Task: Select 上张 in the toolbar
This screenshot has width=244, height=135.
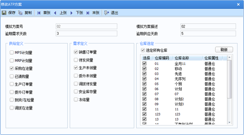Action: 63,13
